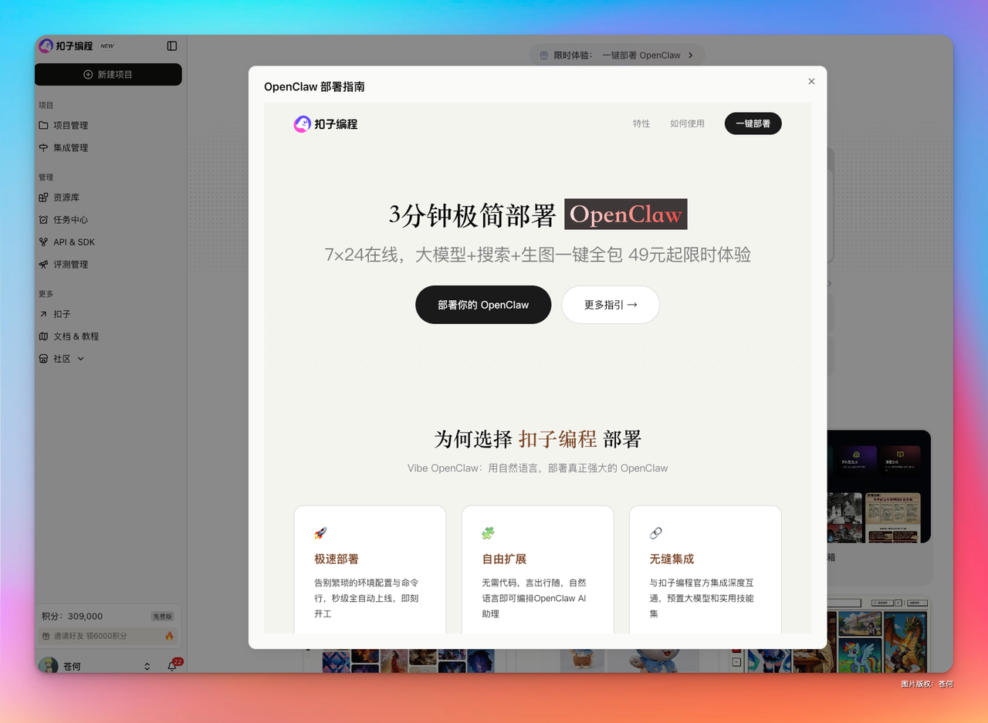Click the 免费版 plan badge

[163, 617]
